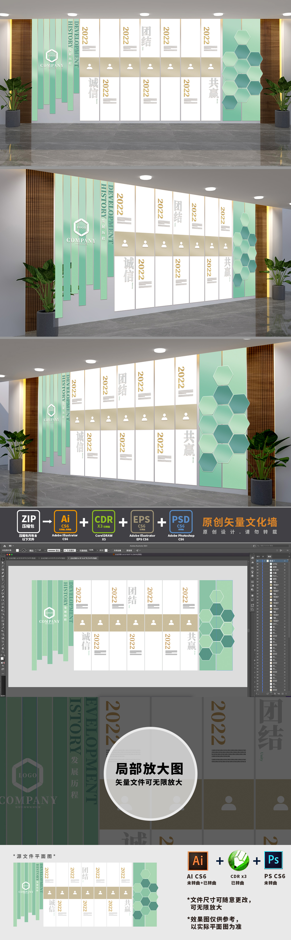Open the stroke weight 1 pt dropdown
The image size is (291, 940).
(x=45, y=550)
